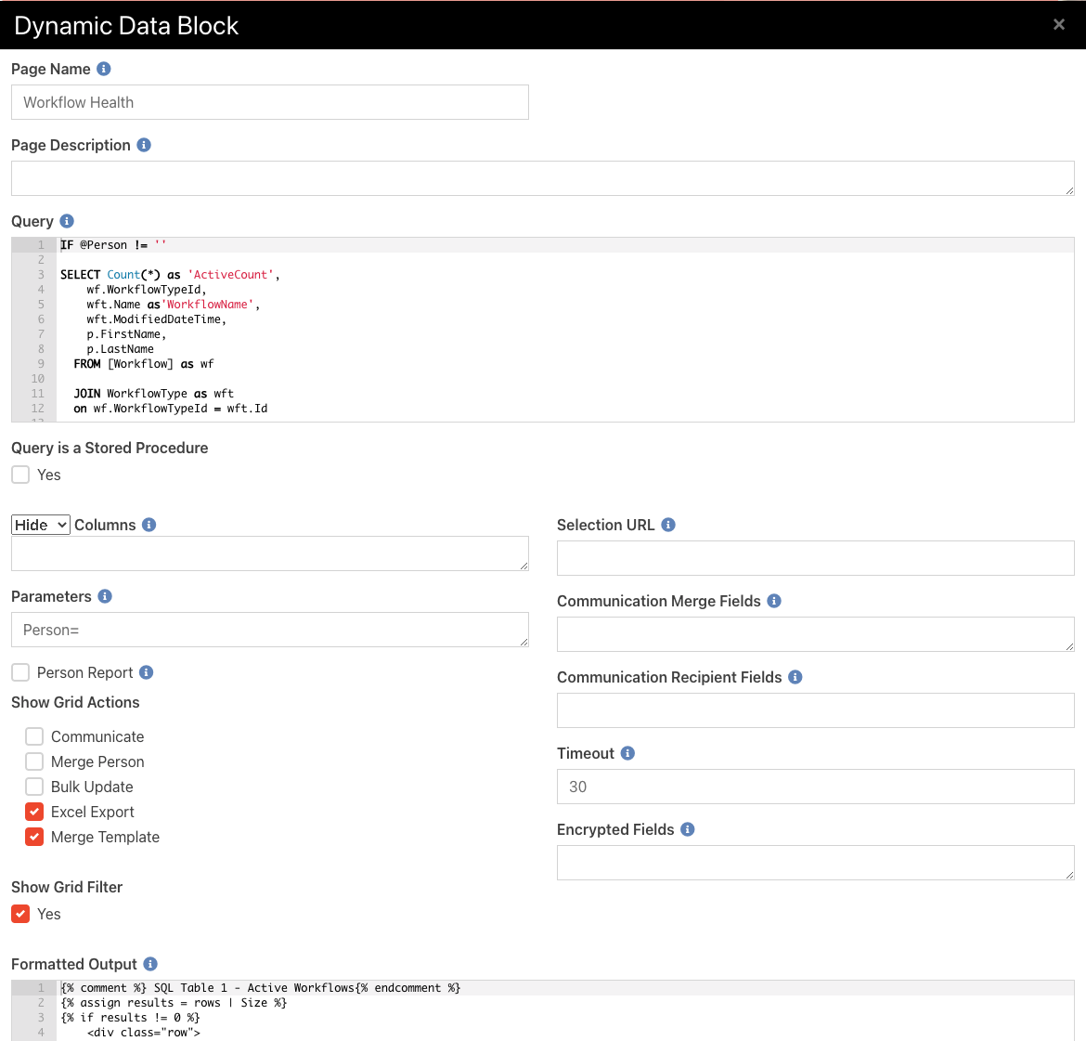Image resolution: width=1086 pixels, height=1041 pixels.
Task: Open the Columns info icon
Action: click(149, 525)
